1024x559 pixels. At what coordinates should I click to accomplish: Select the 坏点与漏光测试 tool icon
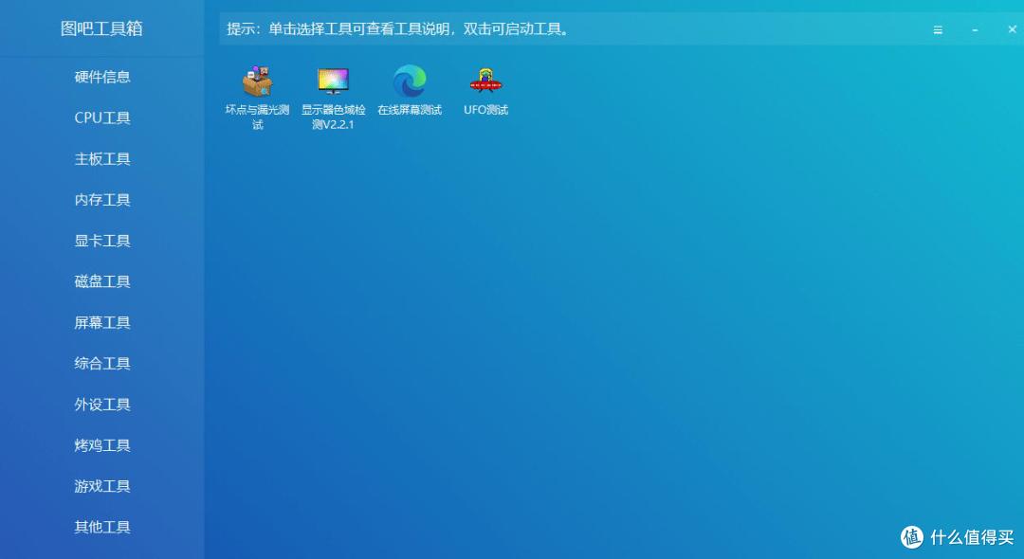coord(257,82)
